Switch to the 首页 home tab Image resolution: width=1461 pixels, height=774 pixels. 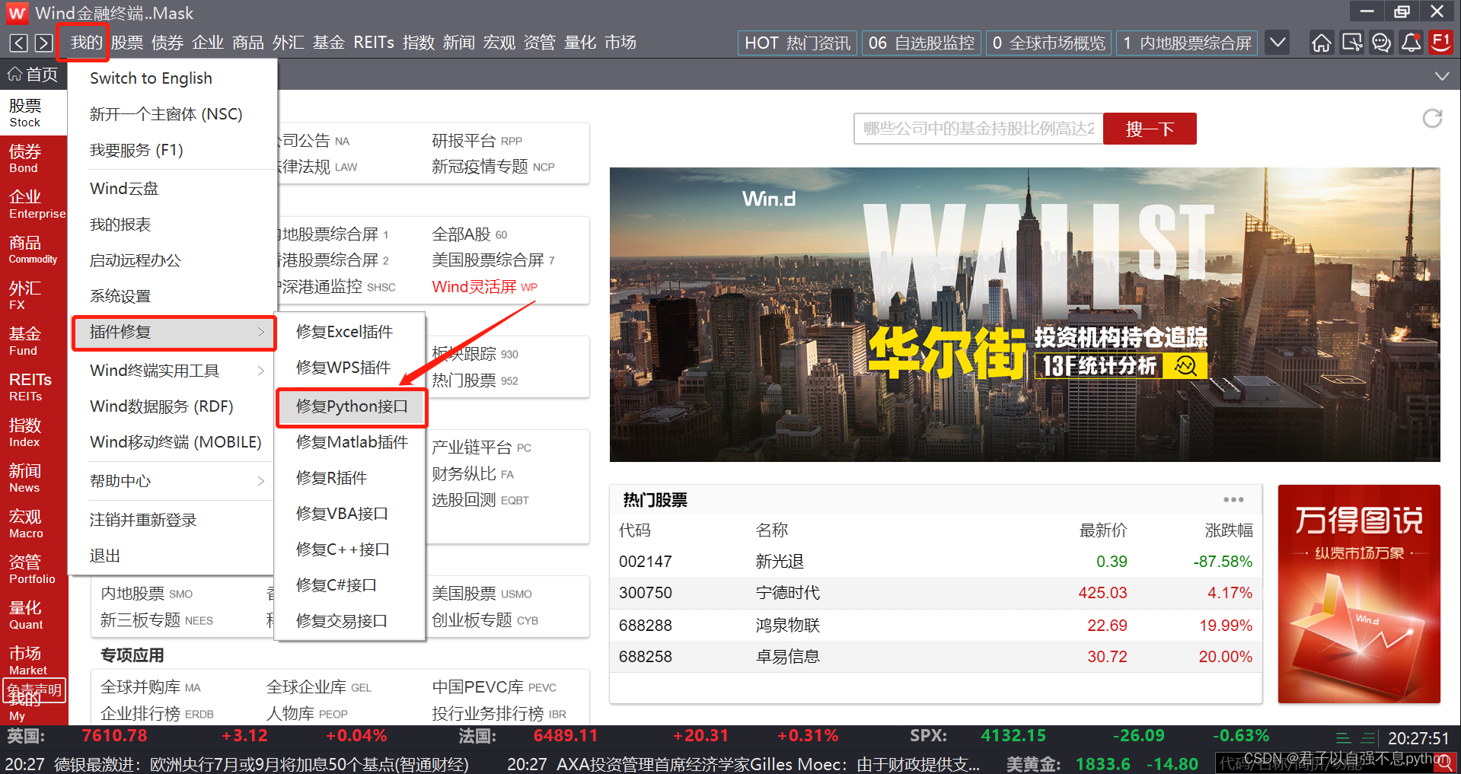[33, 75]
